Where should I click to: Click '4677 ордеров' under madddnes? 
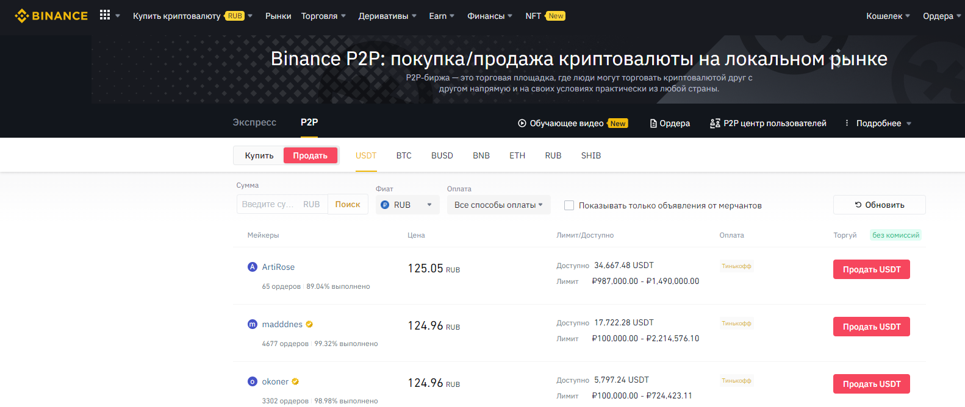(285, 344)
